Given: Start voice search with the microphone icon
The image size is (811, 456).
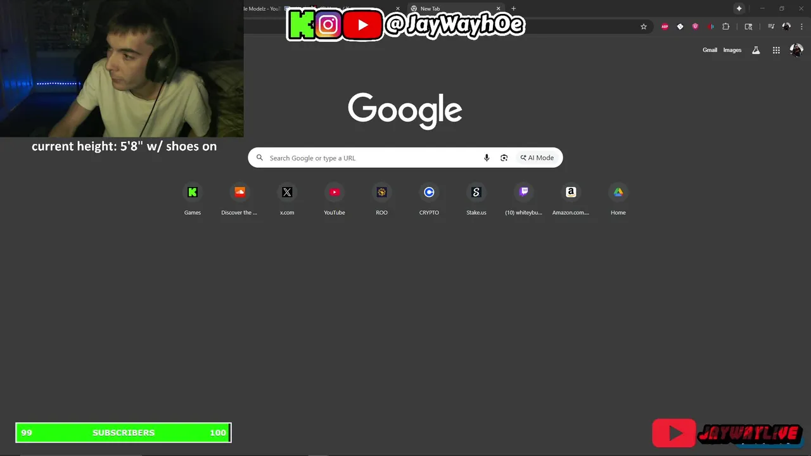Looking at the screenshot, I should click(487, 158).
